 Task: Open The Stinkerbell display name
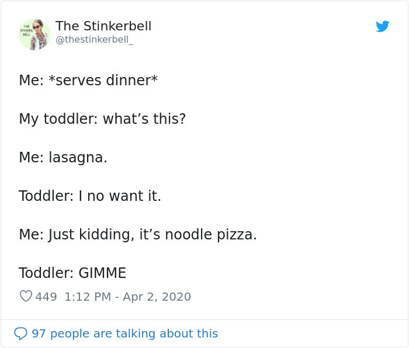103,26
